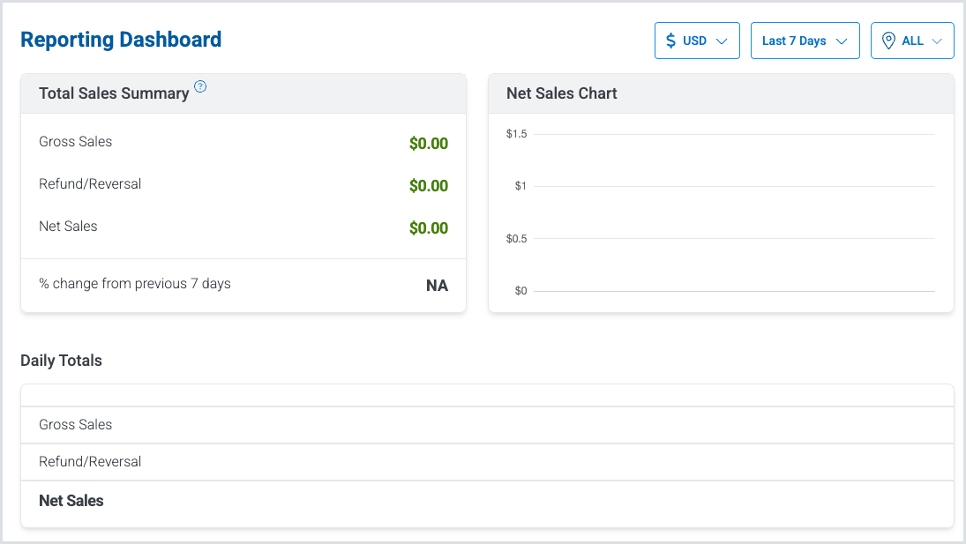Screen dimensions: 966x544
Task: Expand the USD dropdown chevron
Action: (722, 41)
